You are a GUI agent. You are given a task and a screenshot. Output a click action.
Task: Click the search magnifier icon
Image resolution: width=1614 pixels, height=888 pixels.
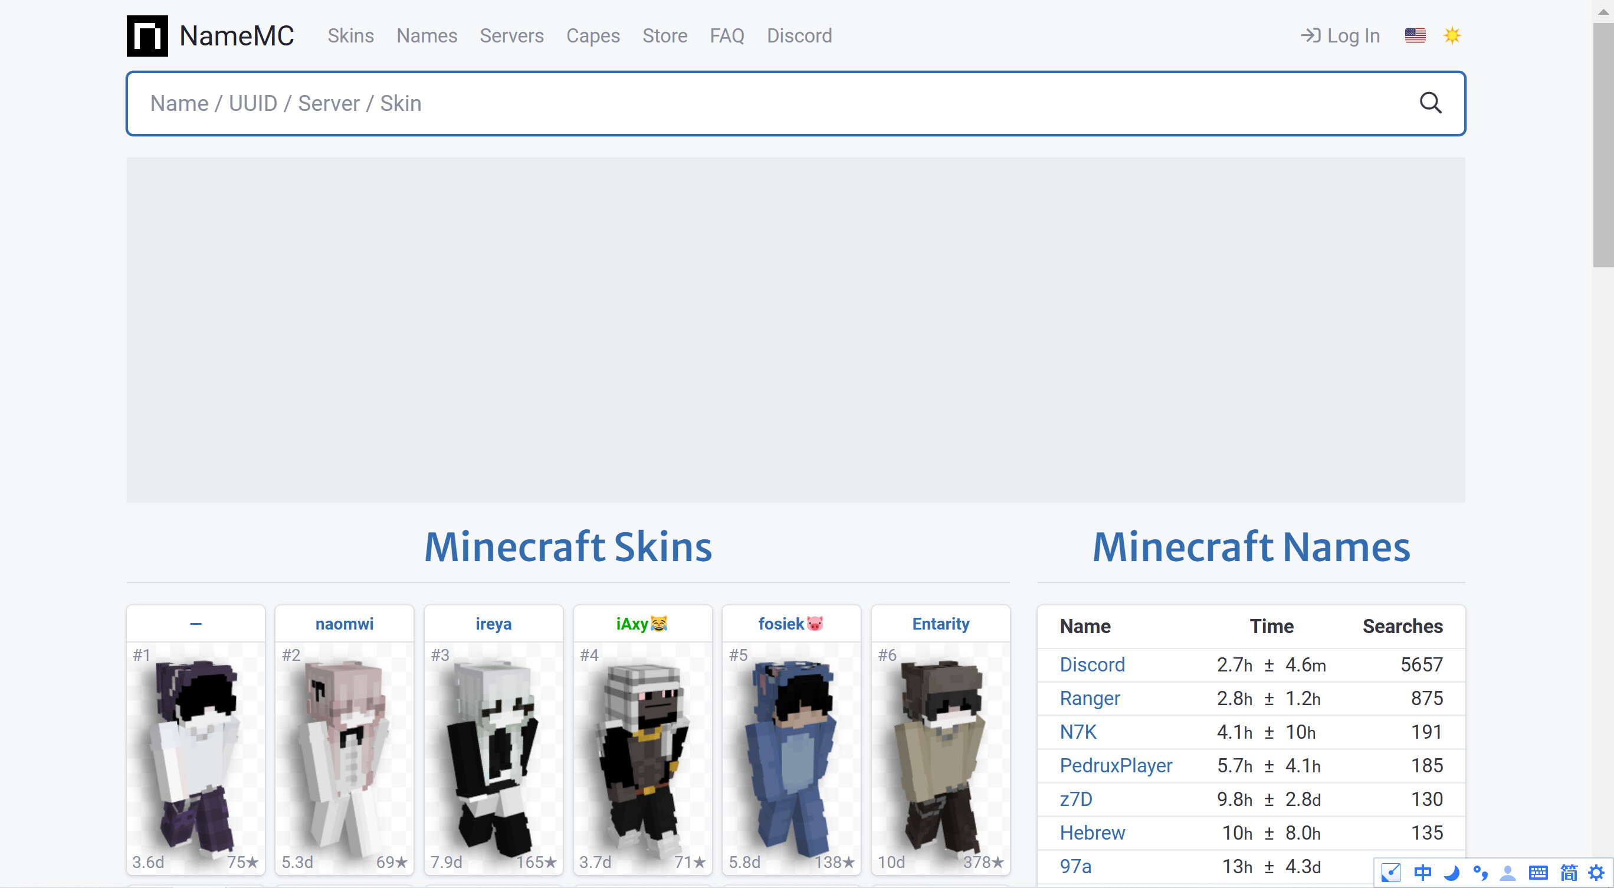coord(1431,103)
